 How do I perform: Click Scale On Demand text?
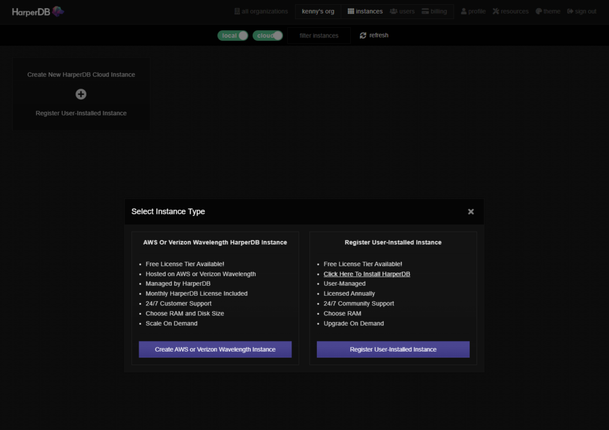(x=171, y=323)
